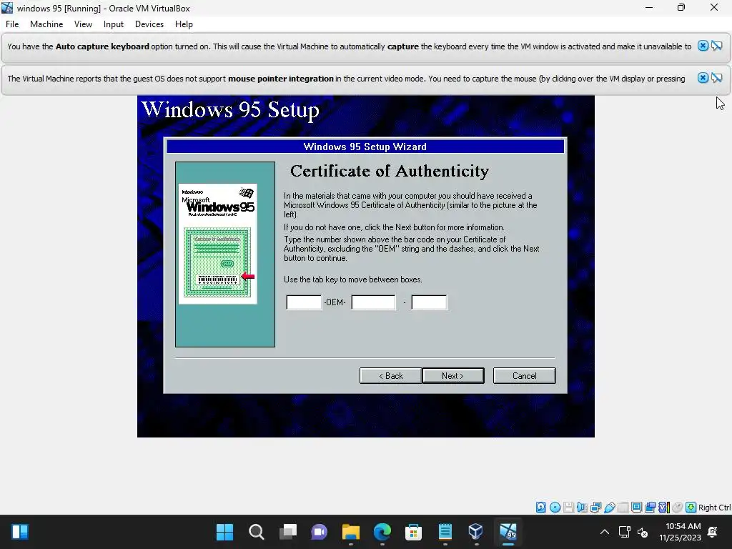Click the VirtualBox window title bar icon
This screenshot has height=549, width=732.
(x=7, y=8)
